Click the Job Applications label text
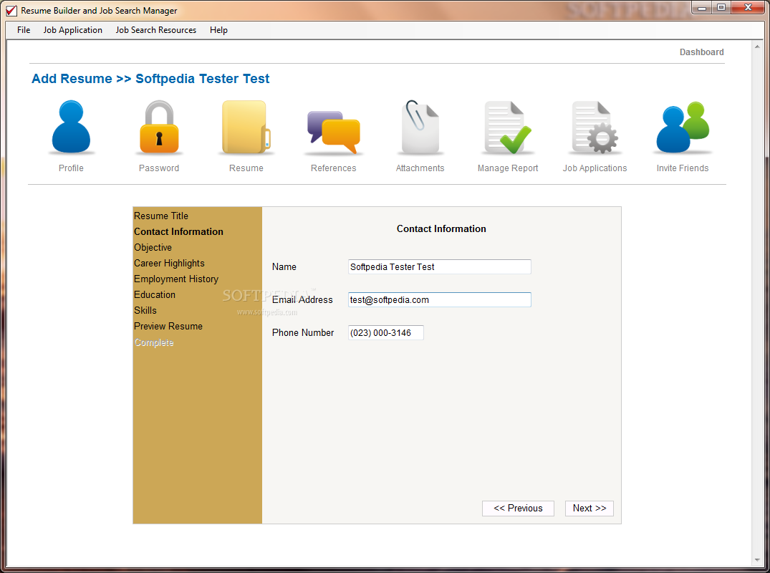 click(x=595, y=168)
